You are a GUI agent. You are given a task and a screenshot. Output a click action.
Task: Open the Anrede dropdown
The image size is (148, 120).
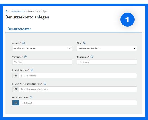click(42, 48)
